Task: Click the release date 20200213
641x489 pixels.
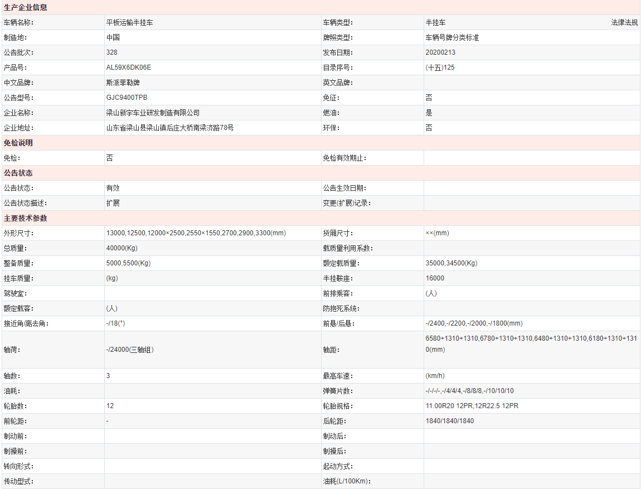Action: (x=440, y=52)
